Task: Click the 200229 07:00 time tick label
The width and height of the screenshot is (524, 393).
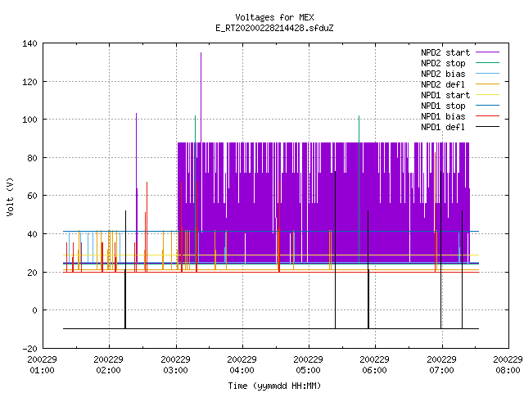Action: 441,365
